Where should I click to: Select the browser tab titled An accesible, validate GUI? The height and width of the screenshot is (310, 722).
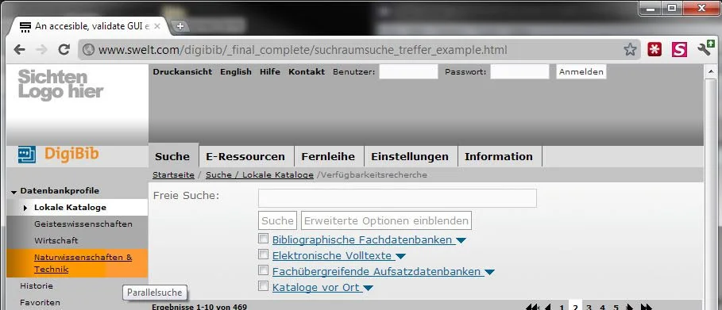tap(91, 26)
